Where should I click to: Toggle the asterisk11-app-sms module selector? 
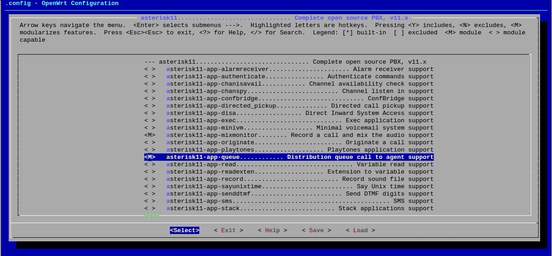150,201
